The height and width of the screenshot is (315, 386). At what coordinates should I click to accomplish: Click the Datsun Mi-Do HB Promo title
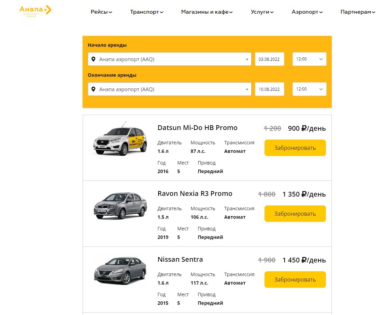(197, 128)
